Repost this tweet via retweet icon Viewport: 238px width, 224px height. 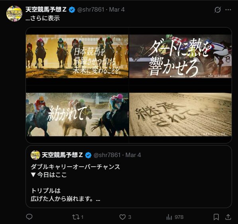(x=76, y=217)
